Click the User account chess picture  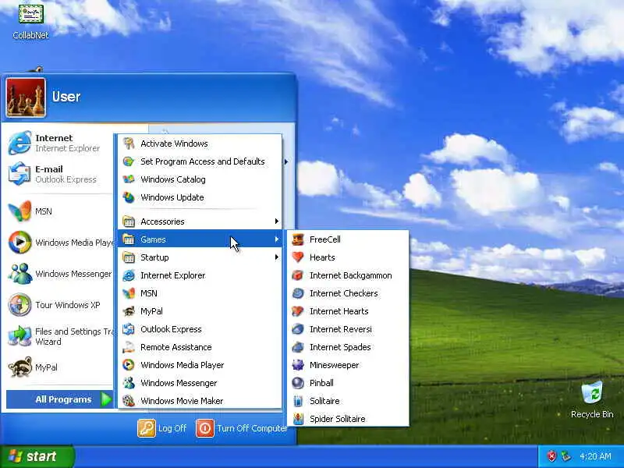coord(26,97)
